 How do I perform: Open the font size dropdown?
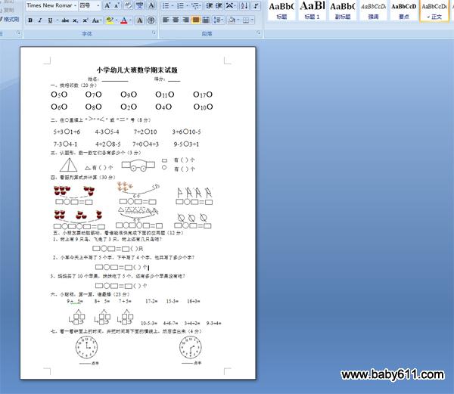point(98,5)
